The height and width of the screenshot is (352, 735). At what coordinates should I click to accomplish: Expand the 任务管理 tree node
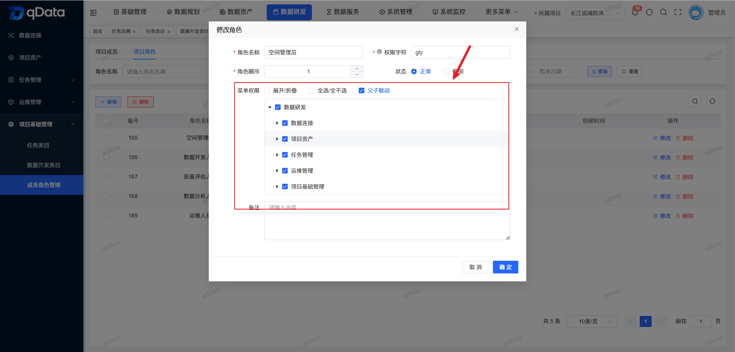[277, 155]
